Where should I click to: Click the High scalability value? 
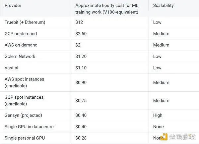point(158,115)
